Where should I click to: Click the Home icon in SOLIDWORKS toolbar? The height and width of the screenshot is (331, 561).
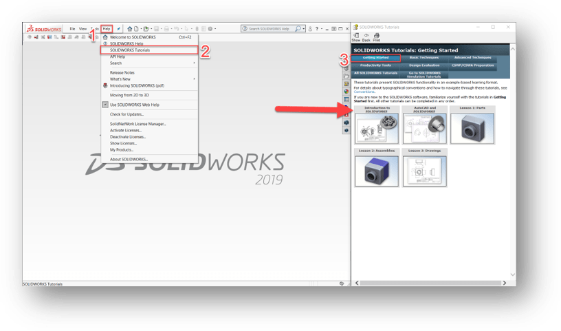pyautogui.click(x=130, y=29)
